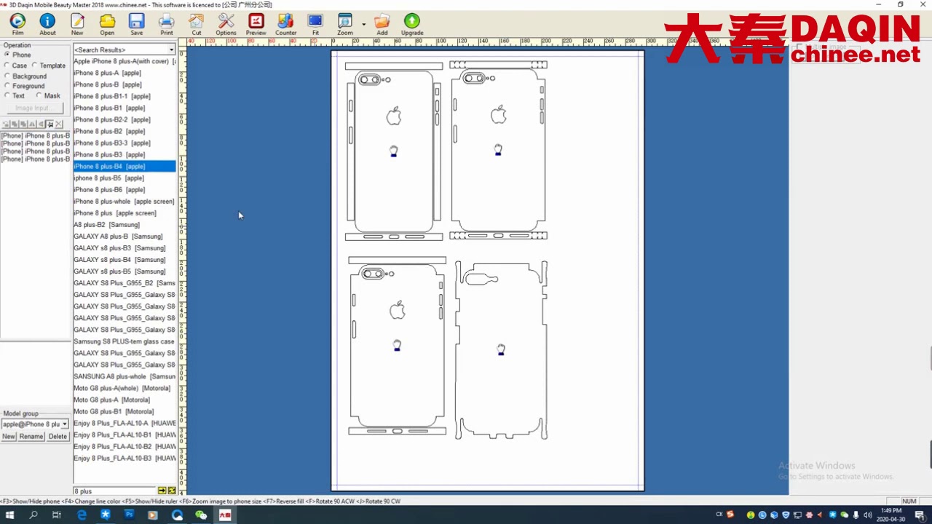This screenshot has height=524, width=932.
Task: Click the About info icon
Action: click(47, 24)
